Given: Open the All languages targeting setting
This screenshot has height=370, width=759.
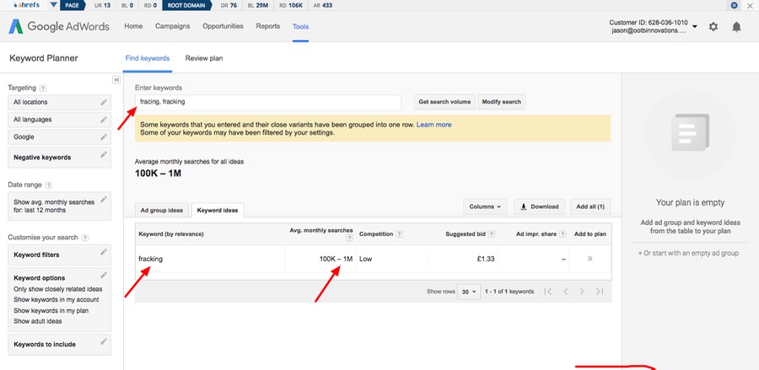Looking at the screenshot, I should [x=60, y=120].
